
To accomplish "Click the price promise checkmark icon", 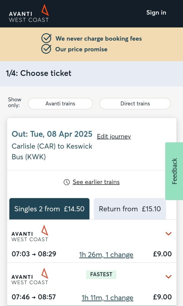I will point(46,49).
